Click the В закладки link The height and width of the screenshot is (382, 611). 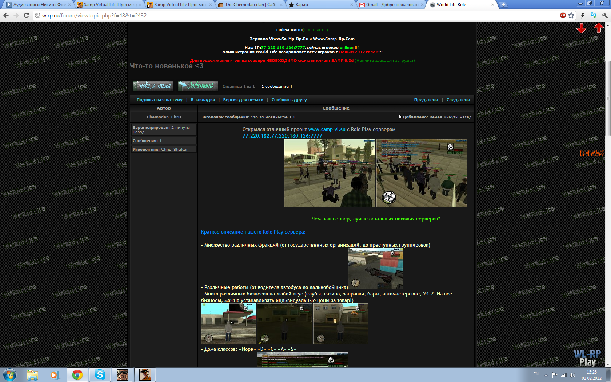click(x=203, y=100)
